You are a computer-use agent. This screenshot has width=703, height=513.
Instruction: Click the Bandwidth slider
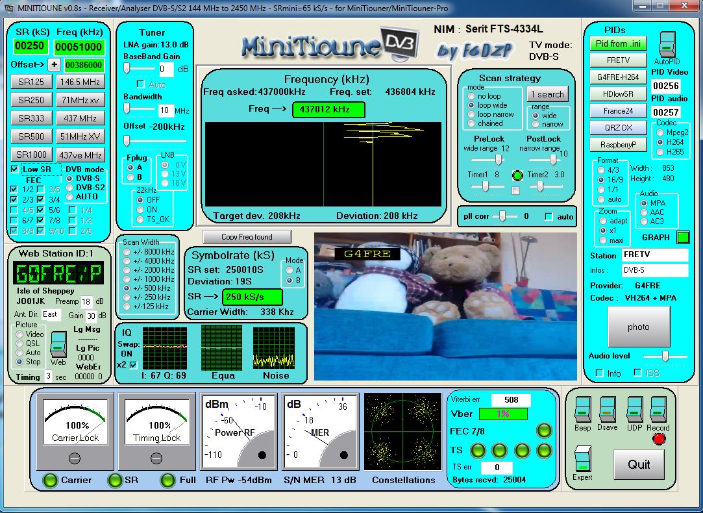140,109
